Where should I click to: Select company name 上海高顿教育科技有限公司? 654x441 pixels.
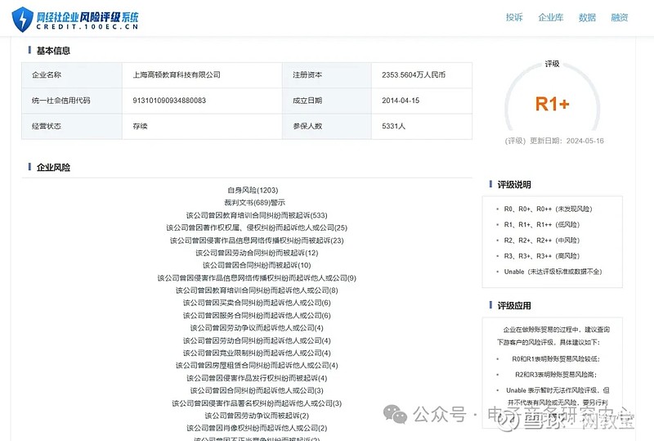point(177,75)
